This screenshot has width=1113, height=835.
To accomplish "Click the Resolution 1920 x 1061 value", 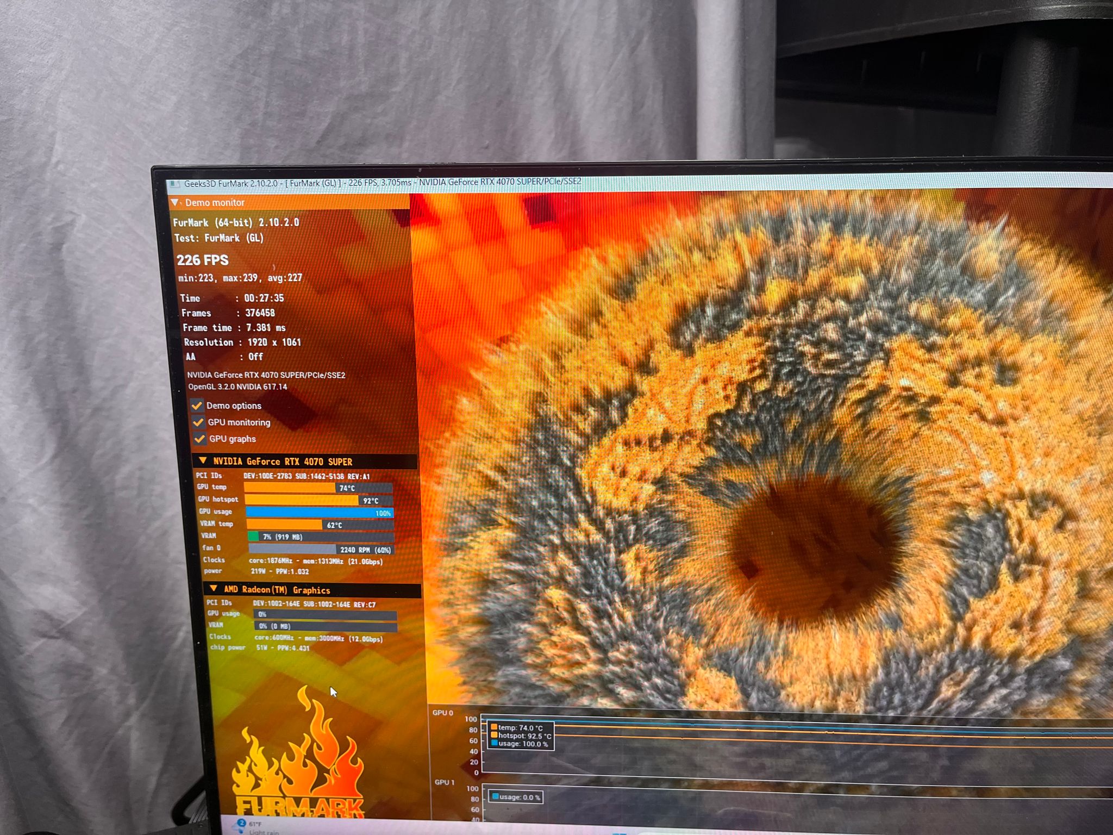I will click(x=274, y=342).
